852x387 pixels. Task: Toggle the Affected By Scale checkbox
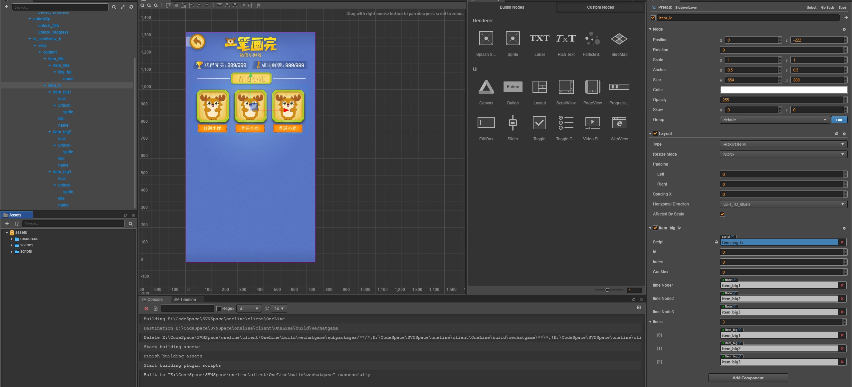(722, 214)
